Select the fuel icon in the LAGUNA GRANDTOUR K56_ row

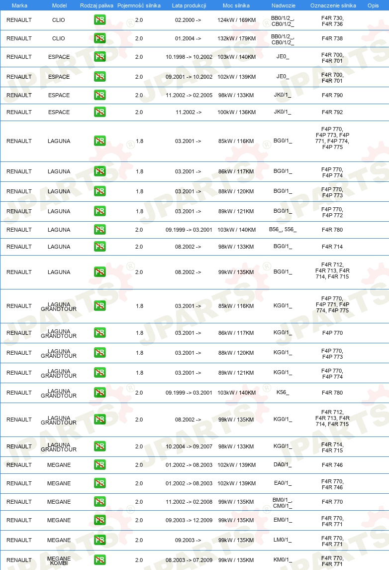[100, 393]
